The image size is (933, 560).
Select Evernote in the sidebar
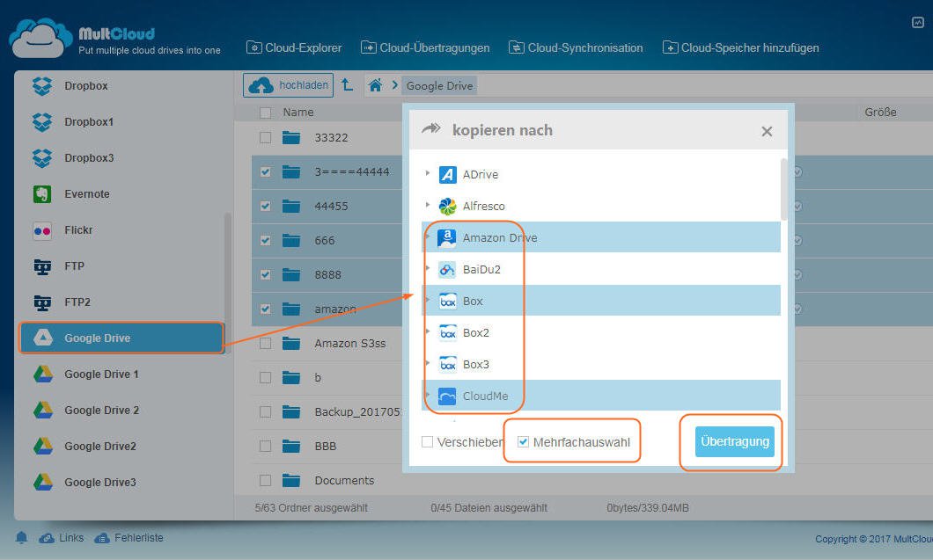tap(87, 193)
